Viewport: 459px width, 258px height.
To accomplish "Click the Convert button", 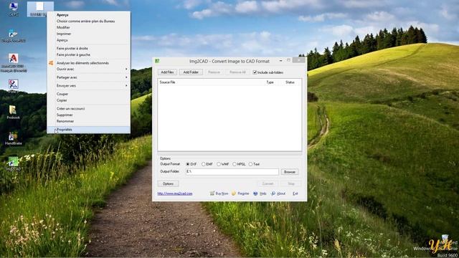I will [268, 183].
